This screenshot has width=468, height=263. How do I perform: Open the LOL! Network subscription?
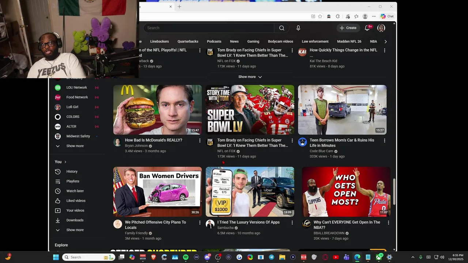coord(77,88)
